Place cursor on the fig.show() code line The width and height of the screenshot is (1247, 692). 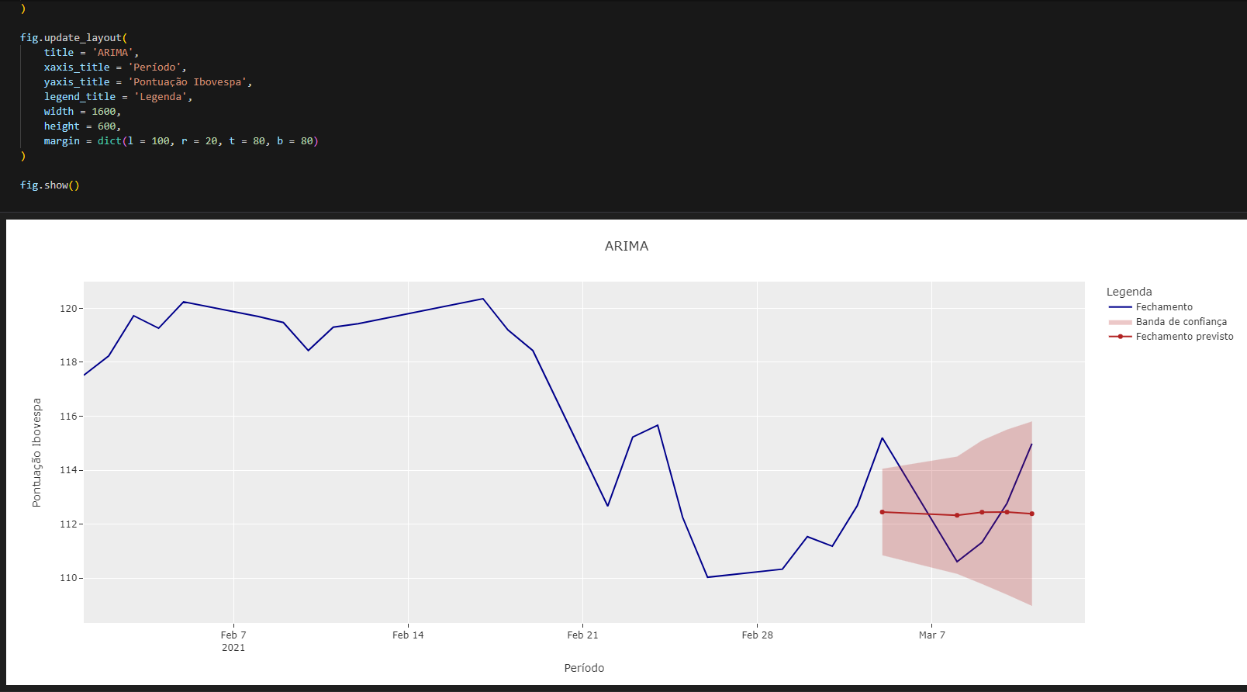pyautogui.click(x=50, y=185)
